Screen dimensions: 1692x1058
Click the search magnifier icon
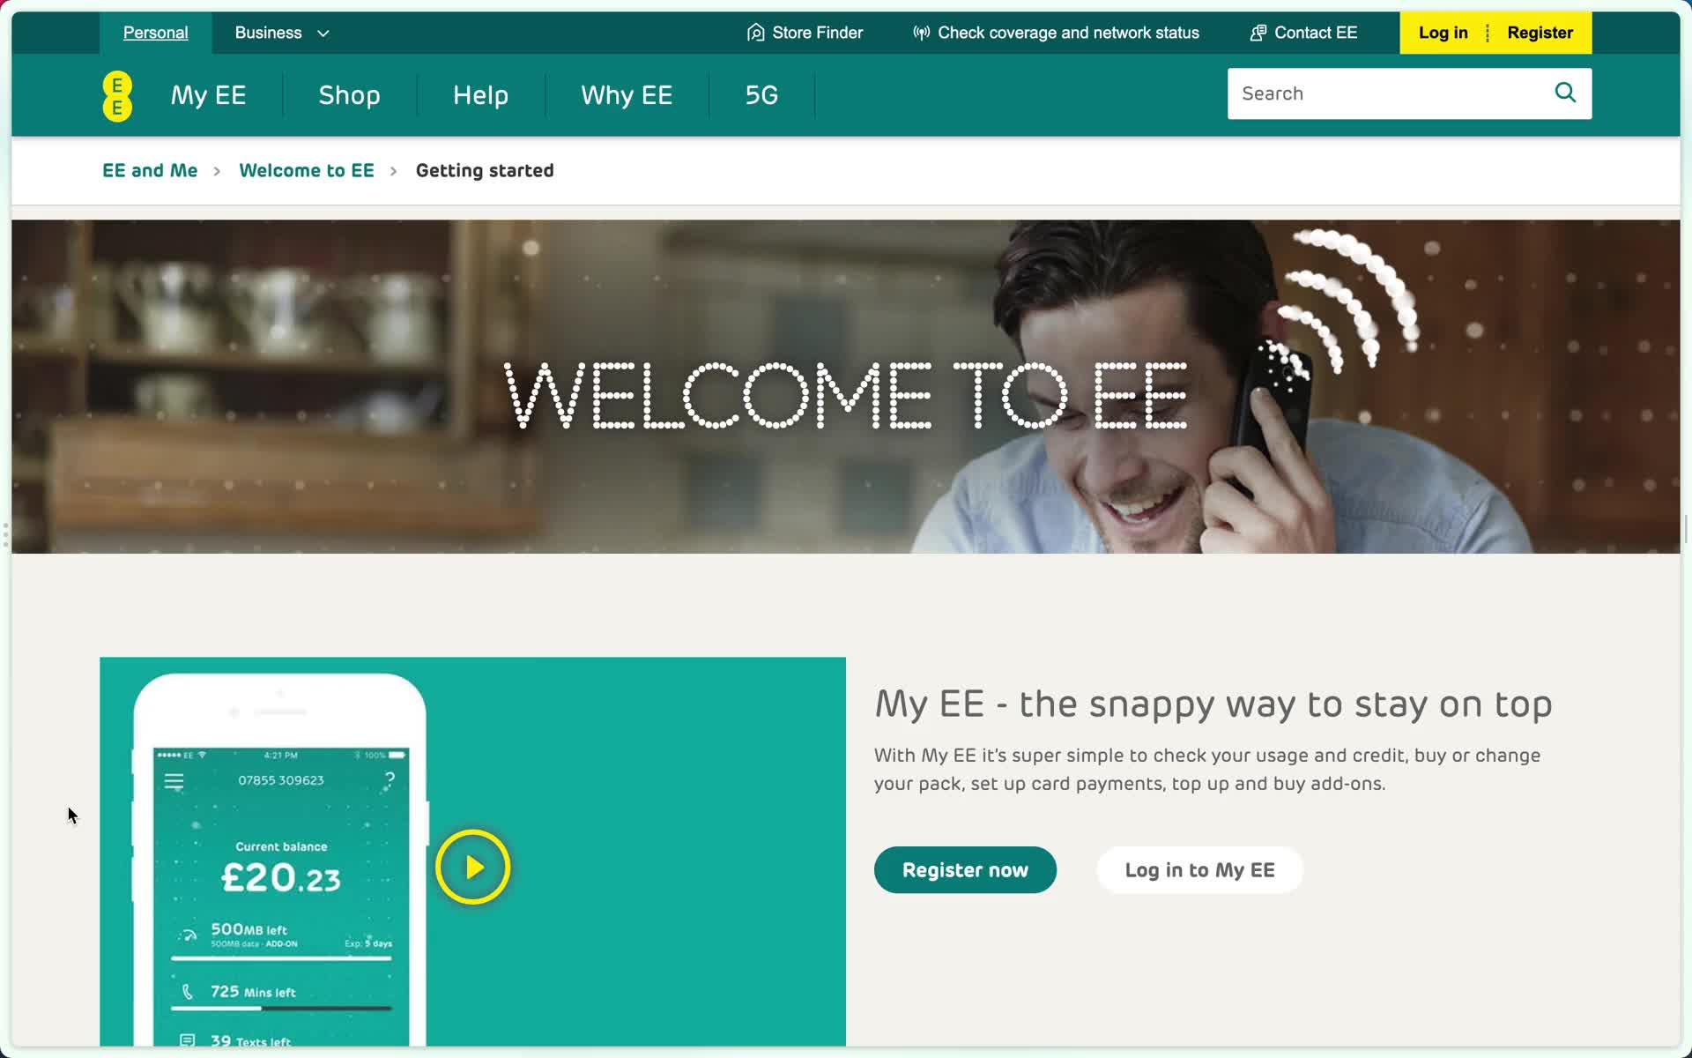pos(1567,93)
